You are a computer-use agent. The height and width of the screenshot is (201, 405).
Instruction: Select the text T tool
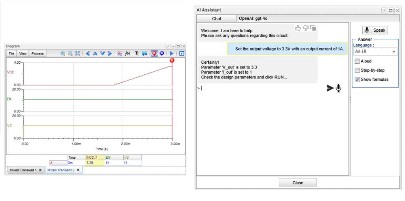click(136, 53)
